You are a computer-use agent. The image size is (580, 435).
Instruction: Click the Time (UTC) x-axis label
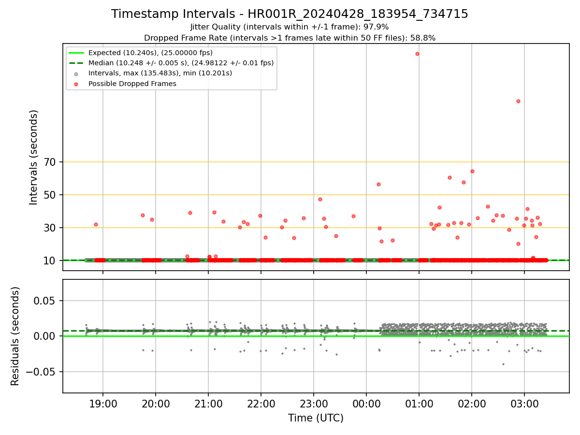(316, 418)
